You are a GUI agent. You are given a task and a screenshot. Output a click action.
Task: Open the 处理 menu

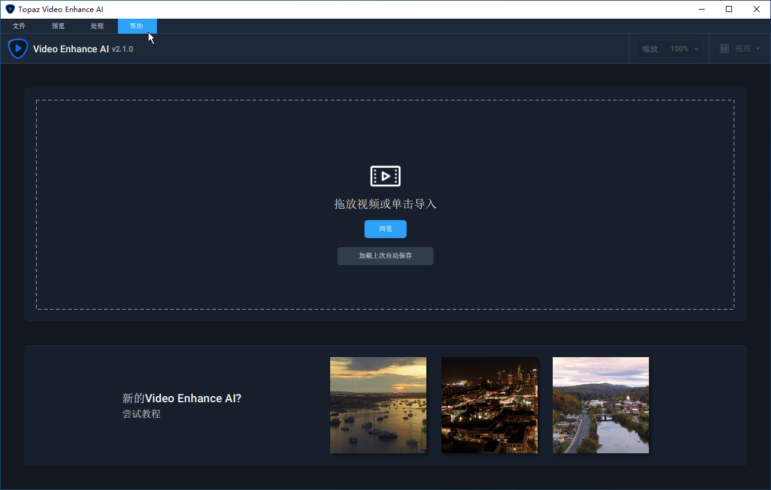point(97,26)
